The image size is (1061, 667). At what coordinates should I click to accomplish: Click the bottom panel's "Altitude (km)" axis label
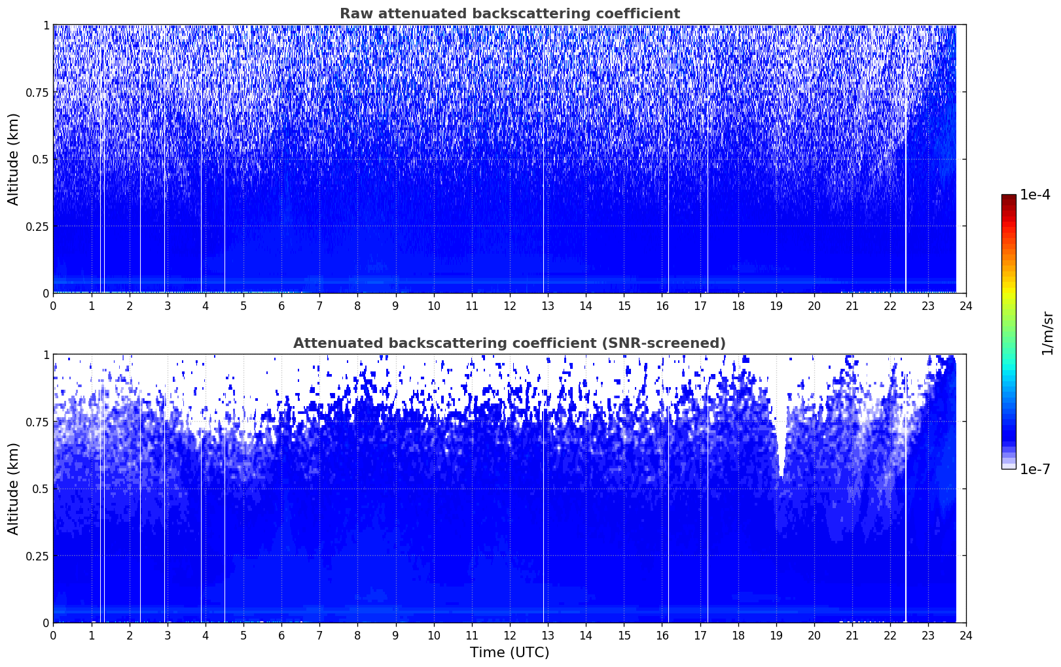pos(14,488)
